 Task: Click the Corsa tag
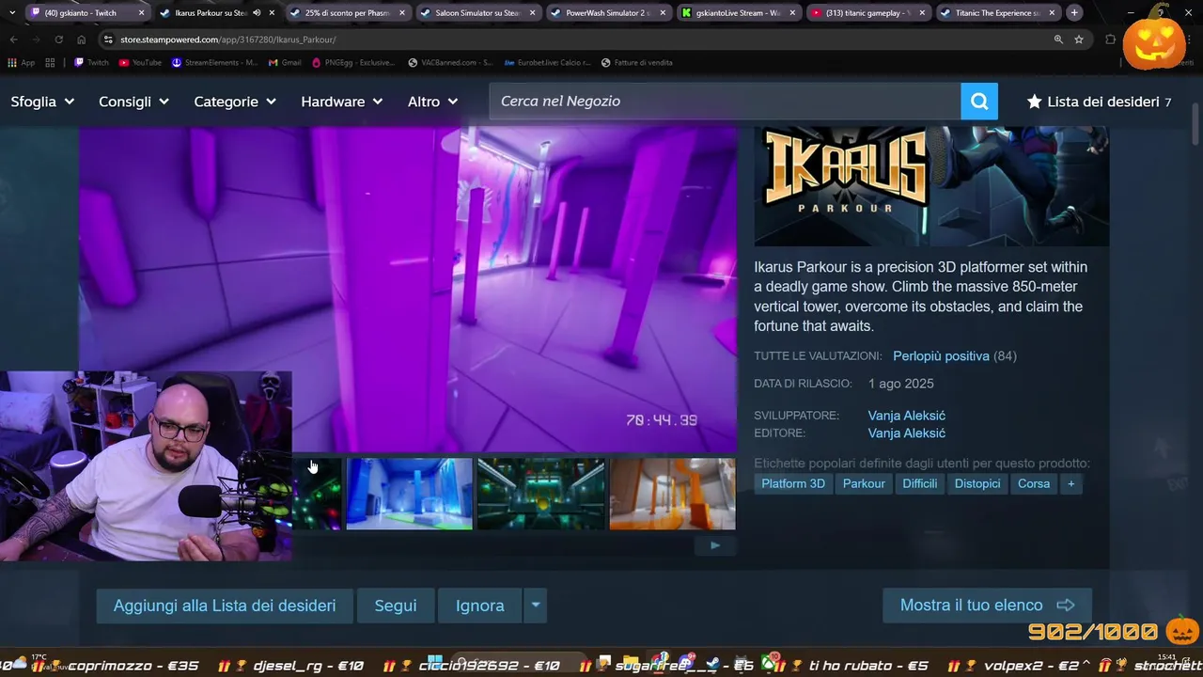point(1034,483)
